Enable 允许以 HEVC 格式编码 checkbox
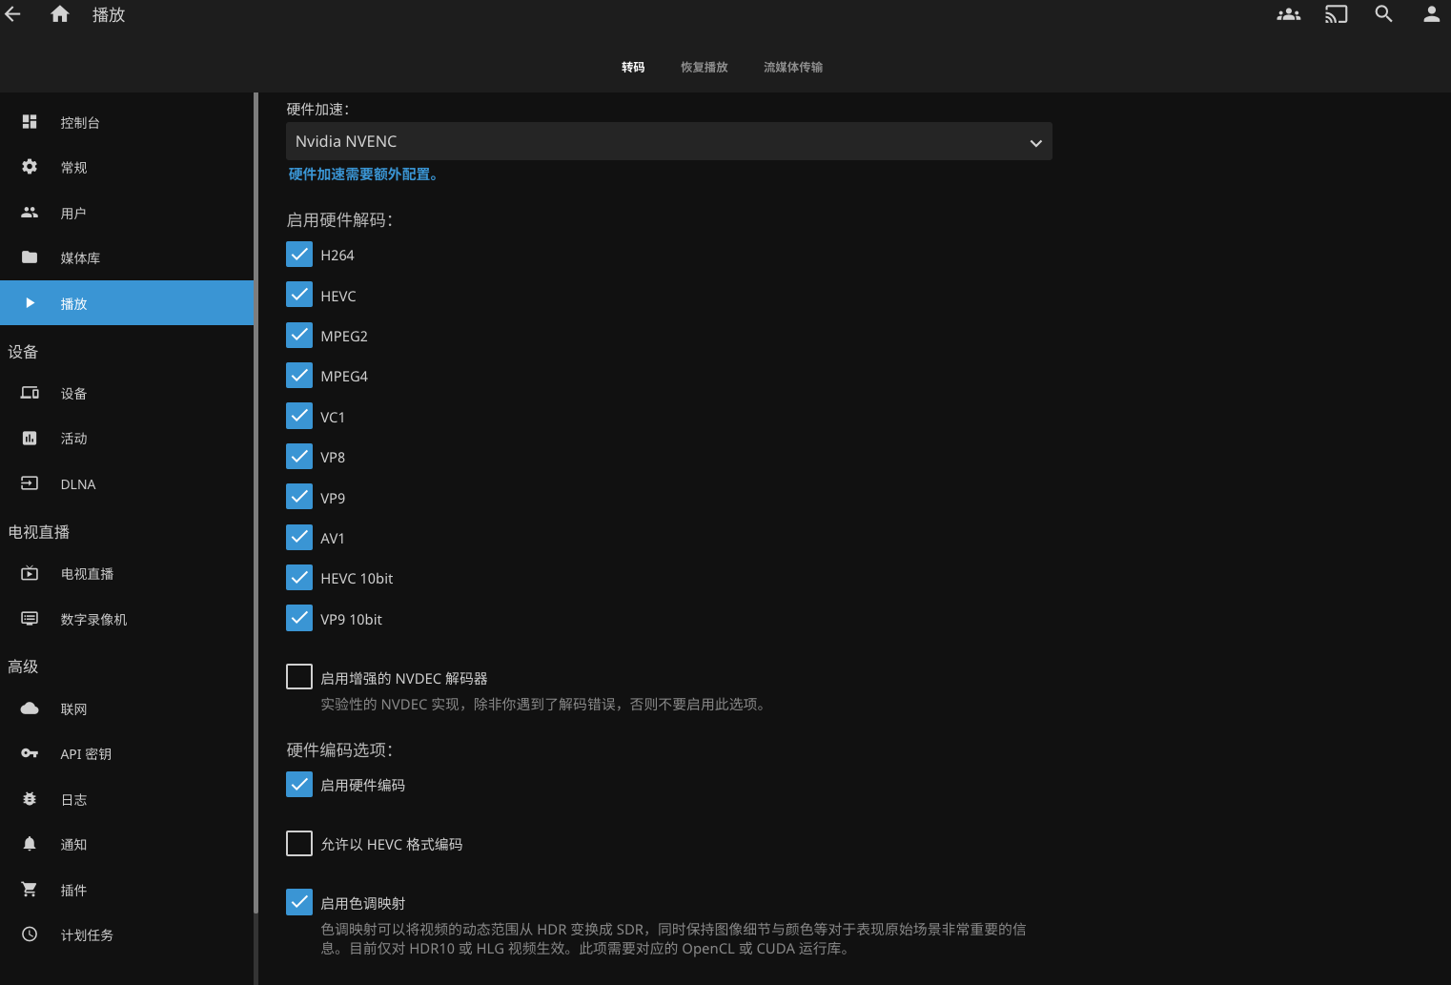 [x=299, y=844]
